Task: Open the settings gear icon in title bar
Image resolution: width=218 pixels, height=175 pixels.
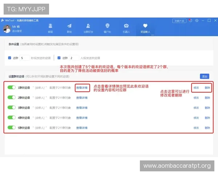Action: [197, 20]
